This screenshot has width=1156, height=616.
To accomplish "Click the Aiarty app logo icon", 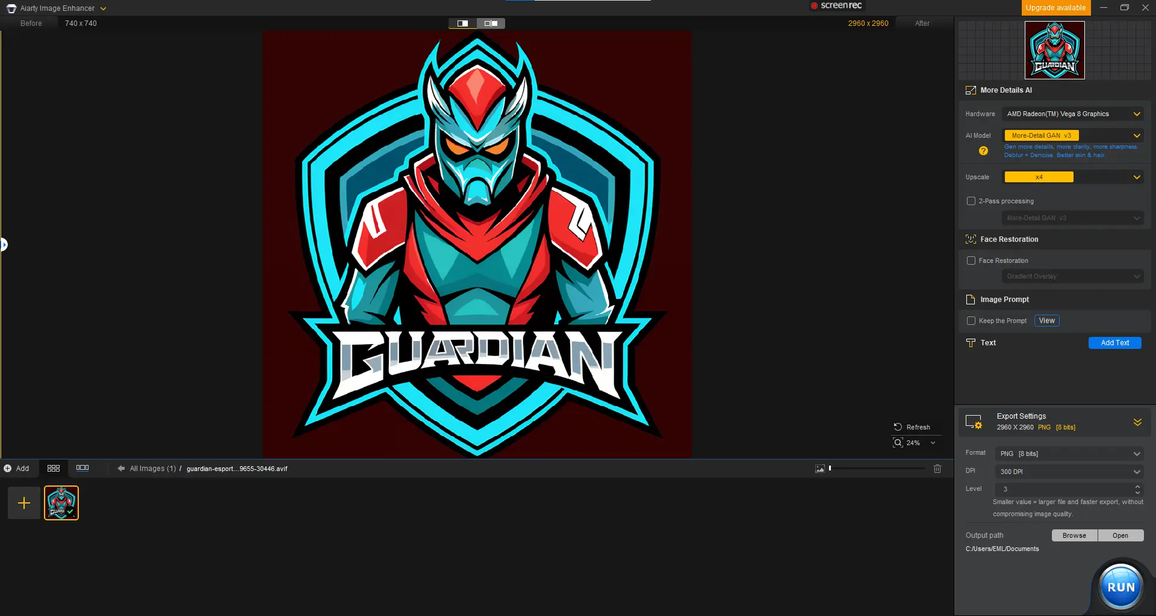I will [x=11, y=8].
